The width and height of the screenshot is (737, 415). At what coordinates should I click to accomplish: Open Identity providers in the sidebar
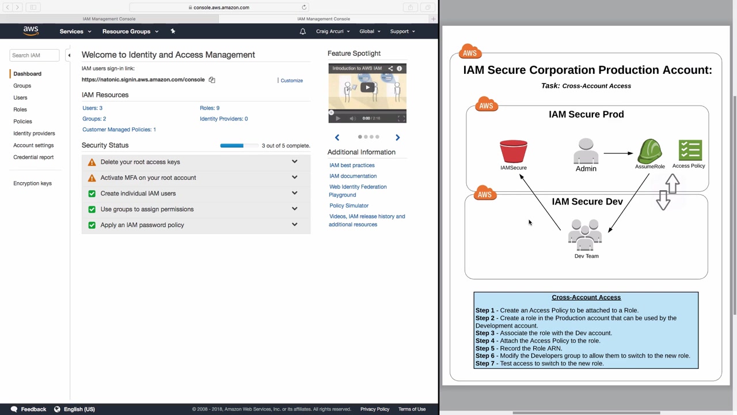point(34,134)
